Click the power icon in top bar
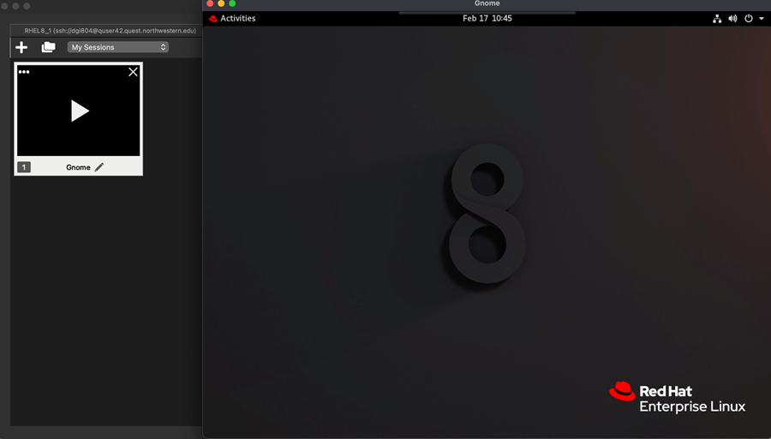 (x=749, y=18)
